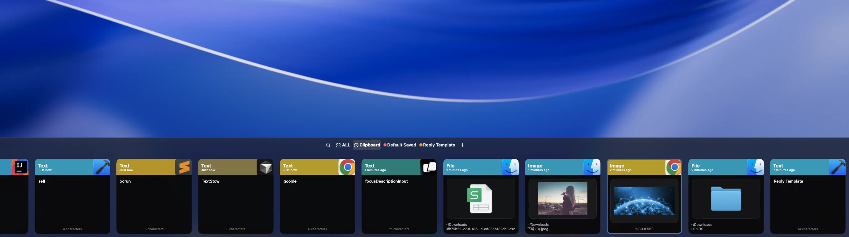Click the app icon on 'TextStow' card

pos(265,167)
